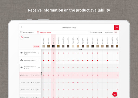Collapse the Eurodekor Flammex E1 P2 CE row
The image size is (138, 98).
[x=39, y=68]
